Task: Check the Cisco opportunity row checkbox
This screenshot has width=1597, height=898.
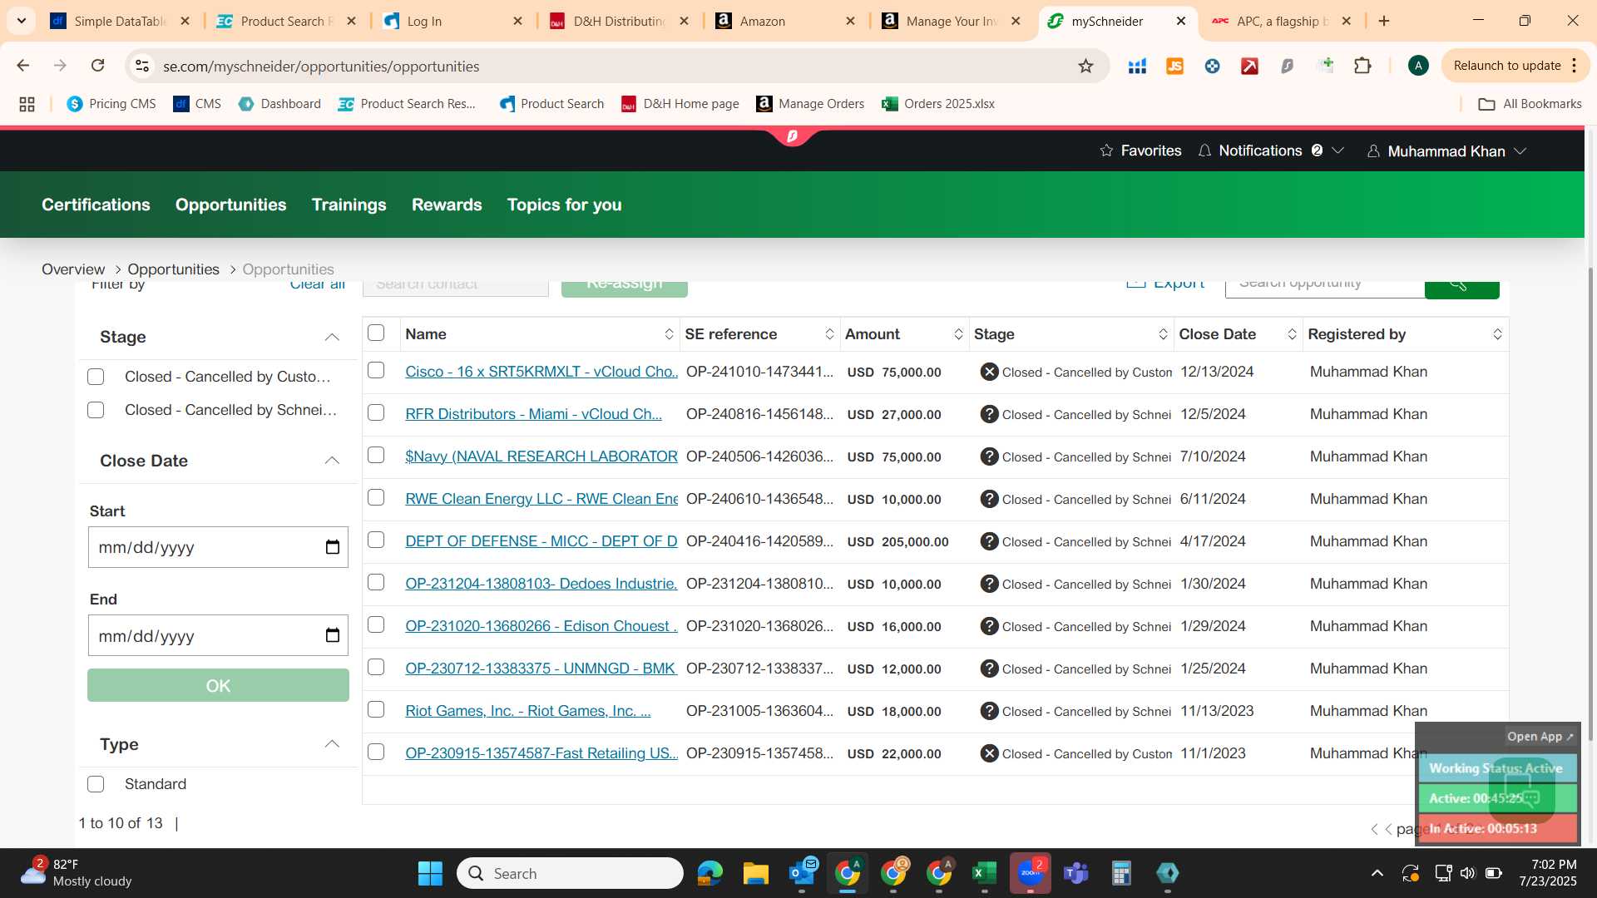Action: (376, 370)
